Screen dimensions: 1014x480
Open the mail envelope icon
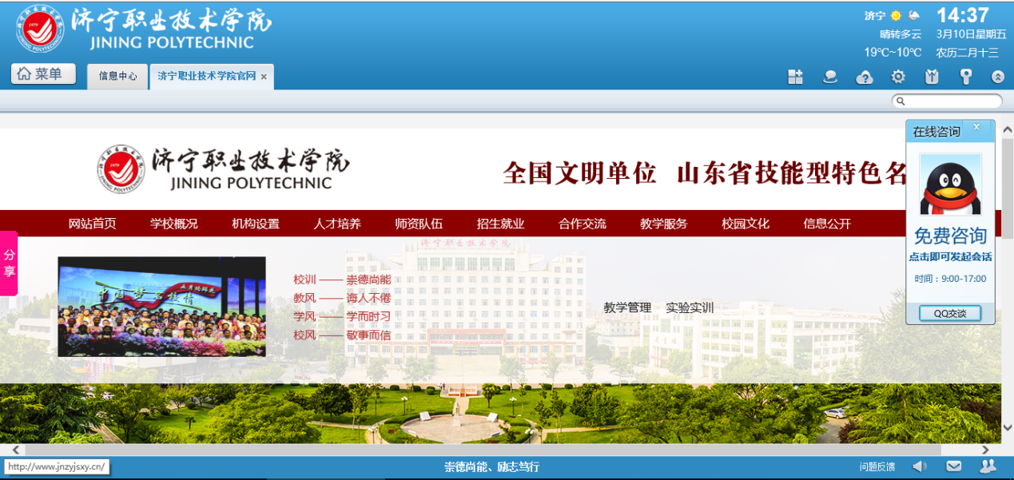point(954,466)
